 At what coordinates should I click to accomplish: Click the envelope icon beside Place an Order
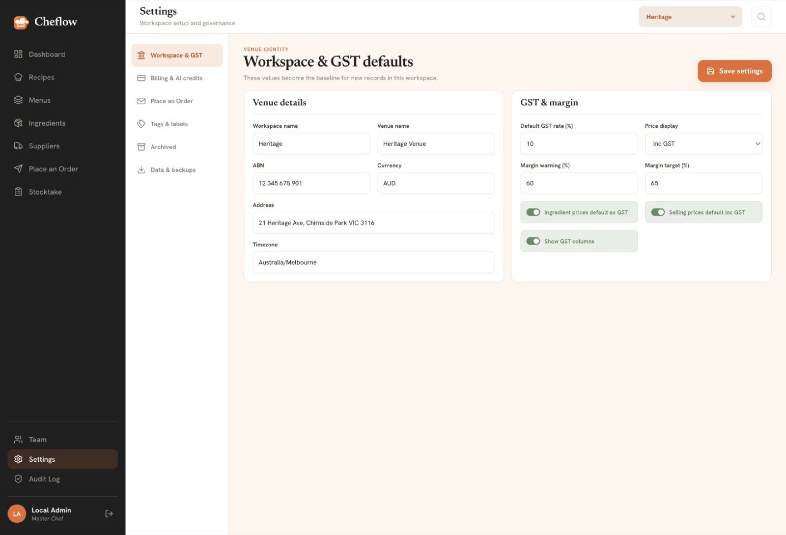click(141, 101)
